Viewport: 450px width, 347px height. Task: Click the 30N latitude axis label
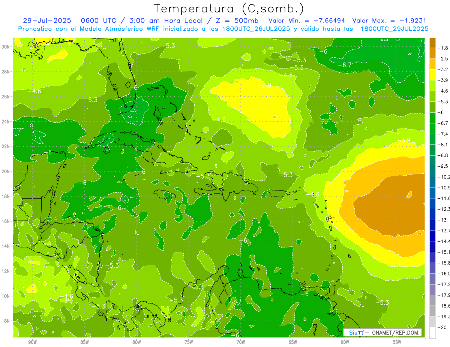click(x=6, y=47)
